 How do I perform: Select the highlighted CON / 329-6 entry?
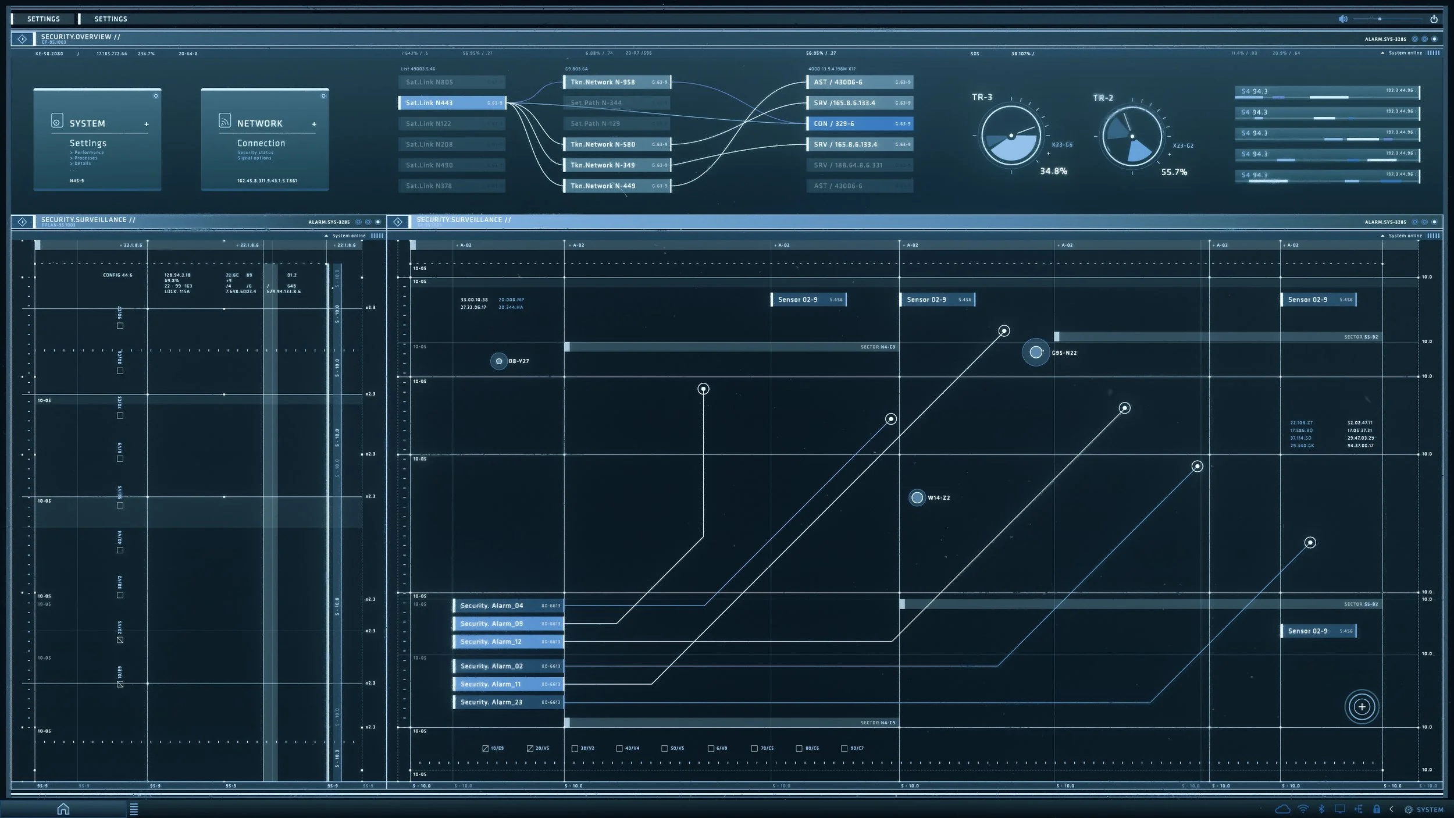coord(860,123)
